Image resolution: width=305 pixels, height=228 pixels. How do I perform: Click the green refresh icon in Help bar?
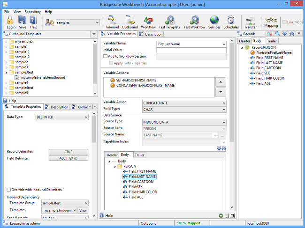221,215
